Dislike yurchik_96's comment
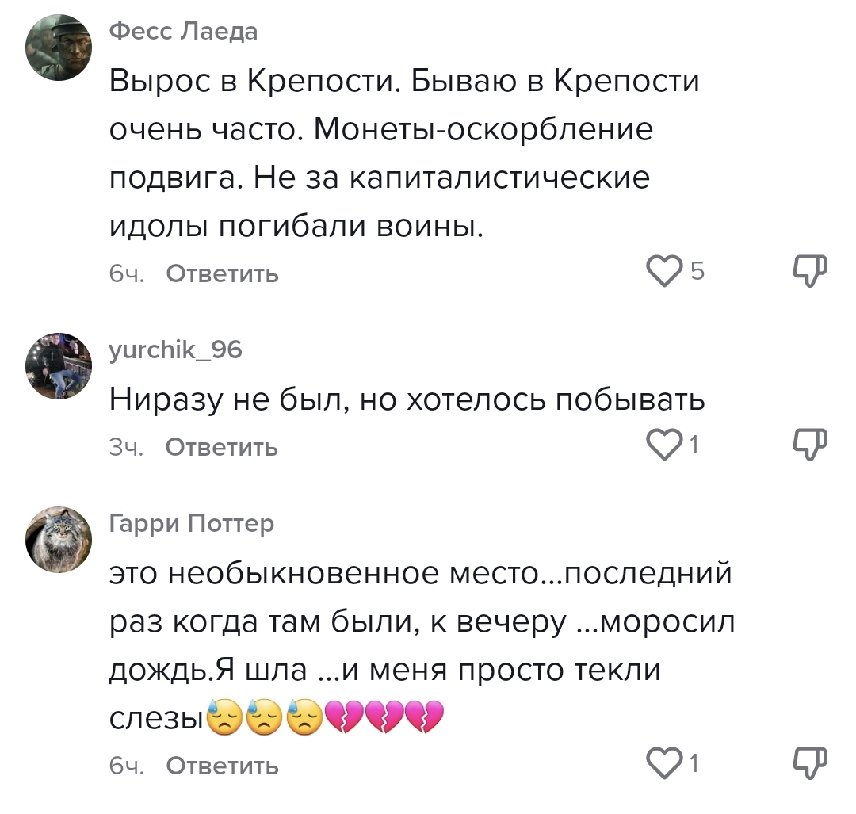The height and width of the screenshot is (814, 856). pyautogui.click(x=809, y=445)
